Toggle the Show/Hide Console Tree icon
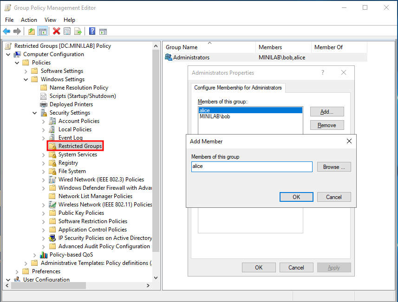The height and width of the screenshot is (302, 398). tap(42, 32)
